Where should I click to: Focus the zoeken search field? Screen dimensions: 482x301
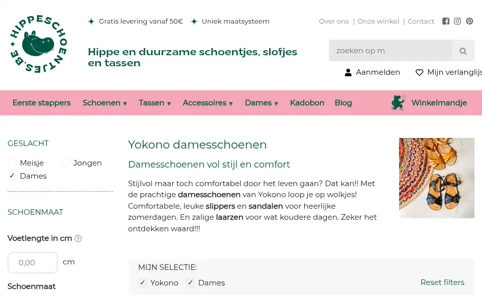(x=391, y=51)
